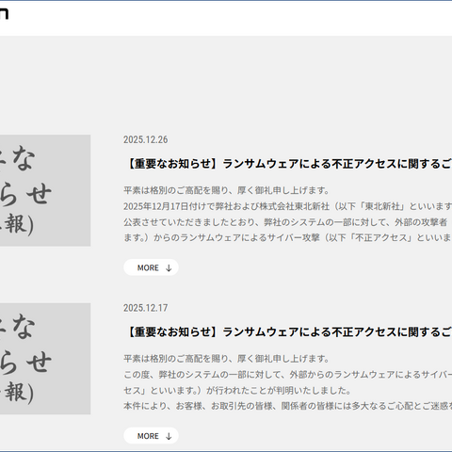Click the line starting ます。）からのランサムウェア
Image resolution: width=452 pixels, height=452 pixels.
pos(287,237)
